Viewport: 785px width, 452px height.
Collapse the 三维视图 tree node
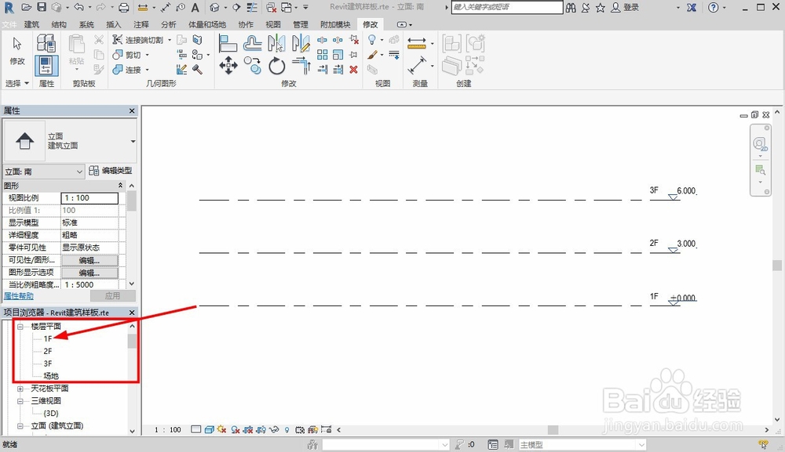tap(20, 401)
